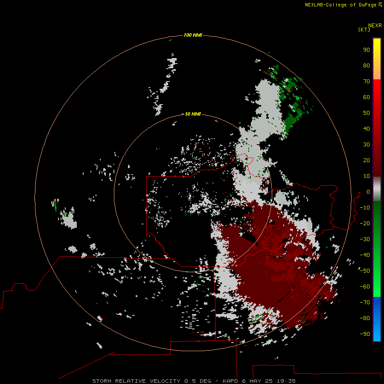Select the 50 NMI range ring label
The image size is (384, 384).
point(193,114)
